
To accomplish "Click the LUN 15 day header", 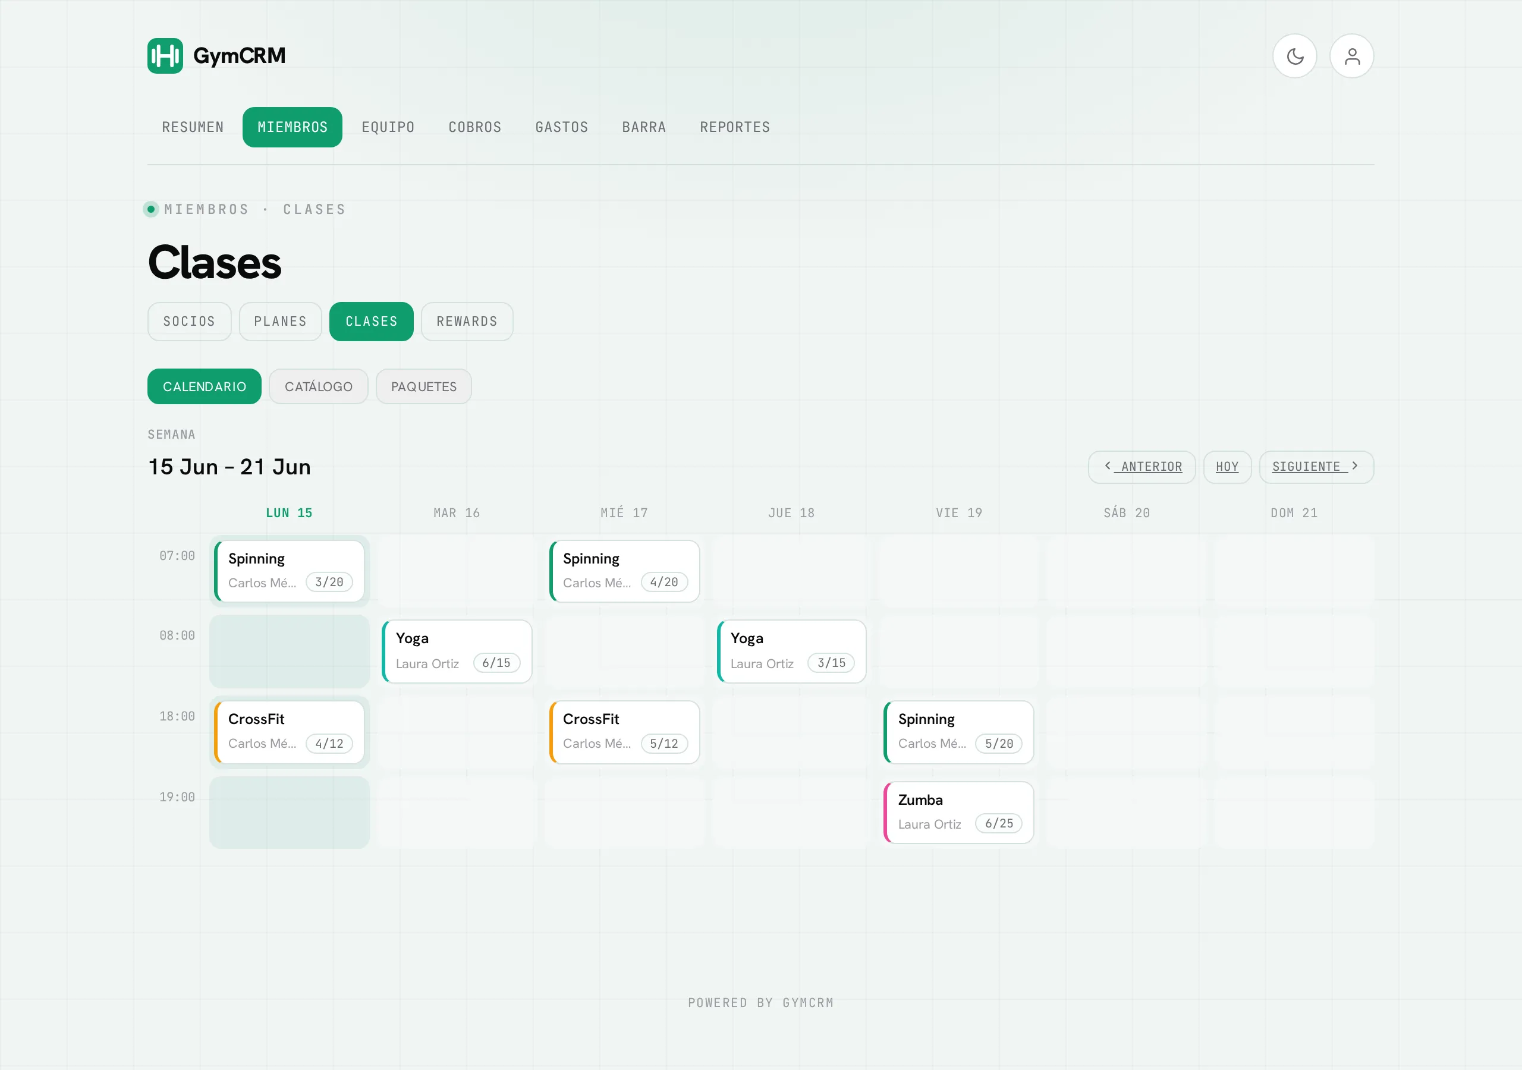I will [x=289, y=513].
